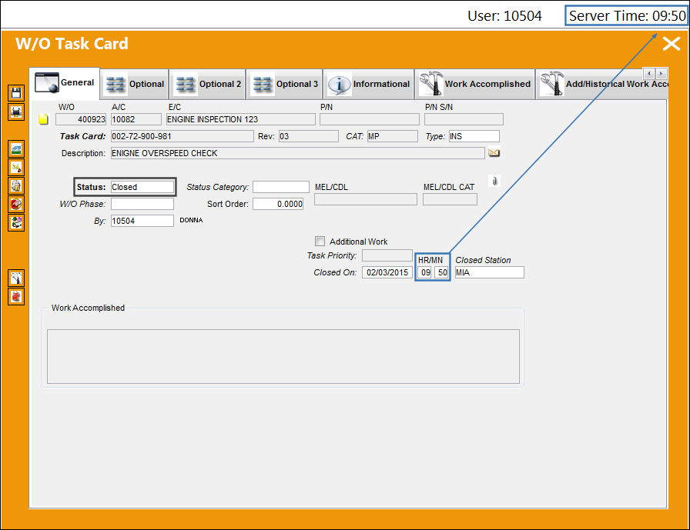Click the By field containing 10504

coord(142,221)
